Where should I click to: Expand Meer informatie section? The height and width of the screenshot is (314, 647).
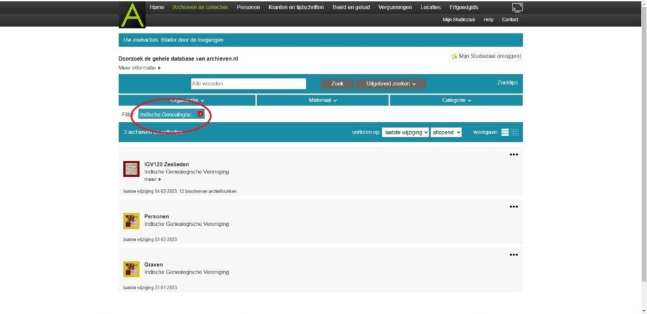tap(140, 68)
